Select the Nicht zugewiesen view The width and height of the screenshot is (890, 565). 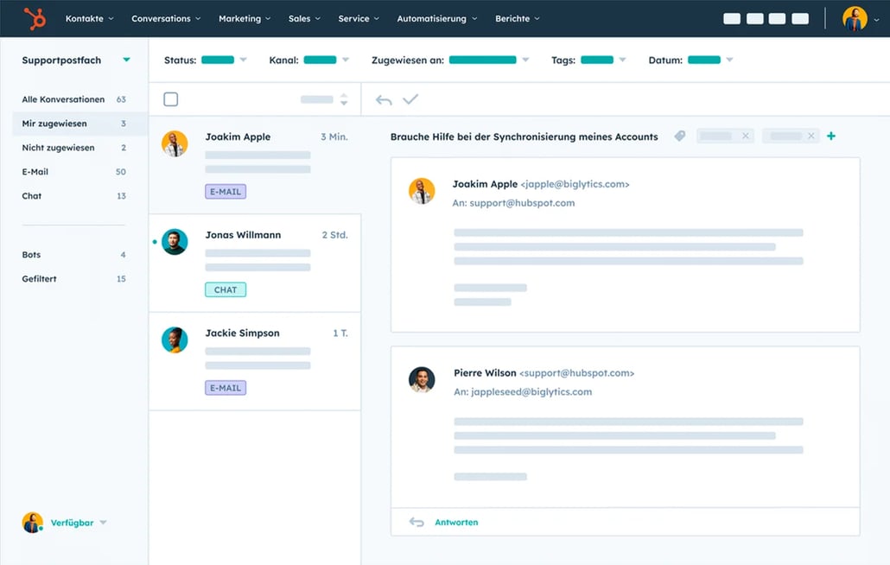[58, 148]
